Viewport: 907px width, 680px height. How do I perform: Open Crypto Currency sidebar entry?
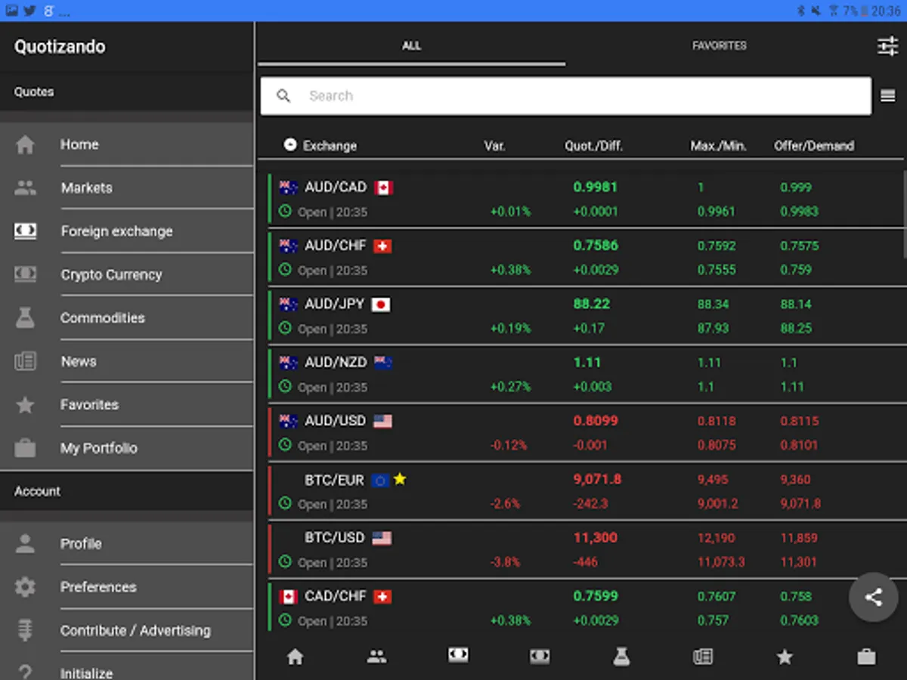pyautogui.click(x=127, y=275)
